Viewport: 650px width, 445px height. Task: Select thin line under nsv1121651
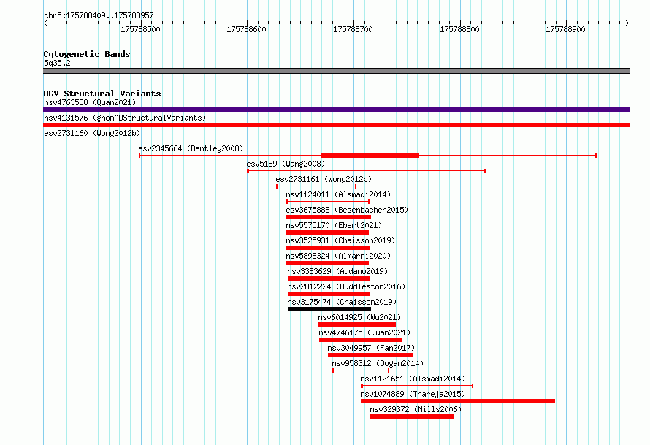[417, 386]
